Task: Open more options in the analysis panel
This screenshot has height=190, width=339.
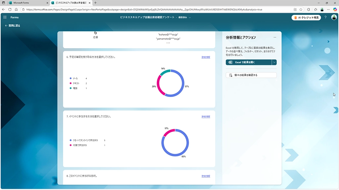Action: (x=275, y=37)
